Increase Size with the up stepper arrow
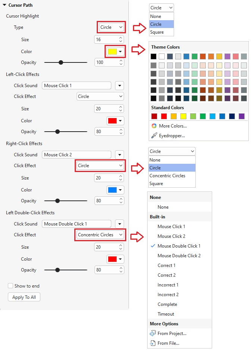 point(121,37)
